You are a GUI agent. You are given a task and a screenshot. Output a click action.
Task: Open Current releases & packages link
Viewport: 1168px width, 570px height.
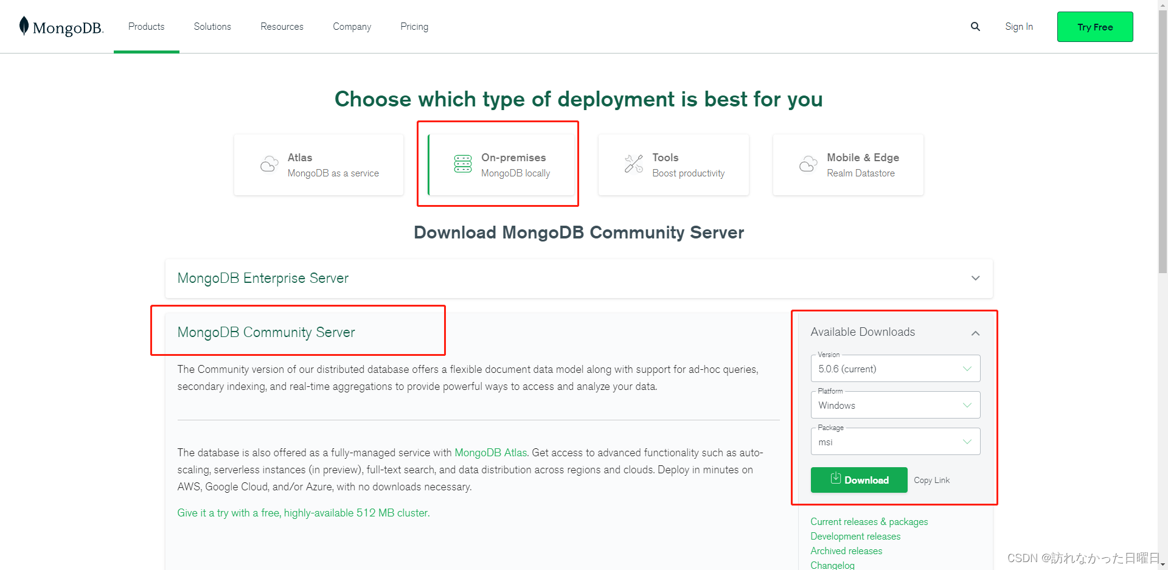click(x=869, y=522)
